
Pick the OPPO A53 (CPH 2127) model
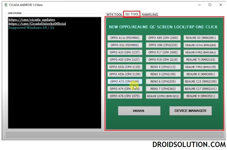coord(125,60)
